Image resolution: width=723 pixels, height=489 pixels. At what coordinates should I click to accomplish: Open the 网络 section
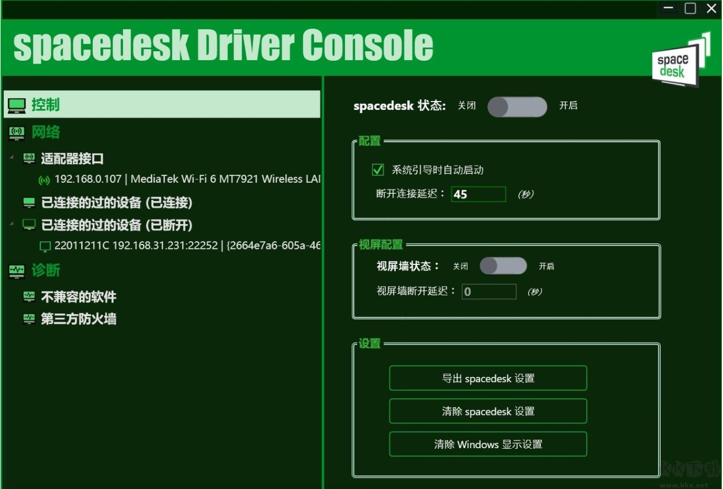click(46, 132)
